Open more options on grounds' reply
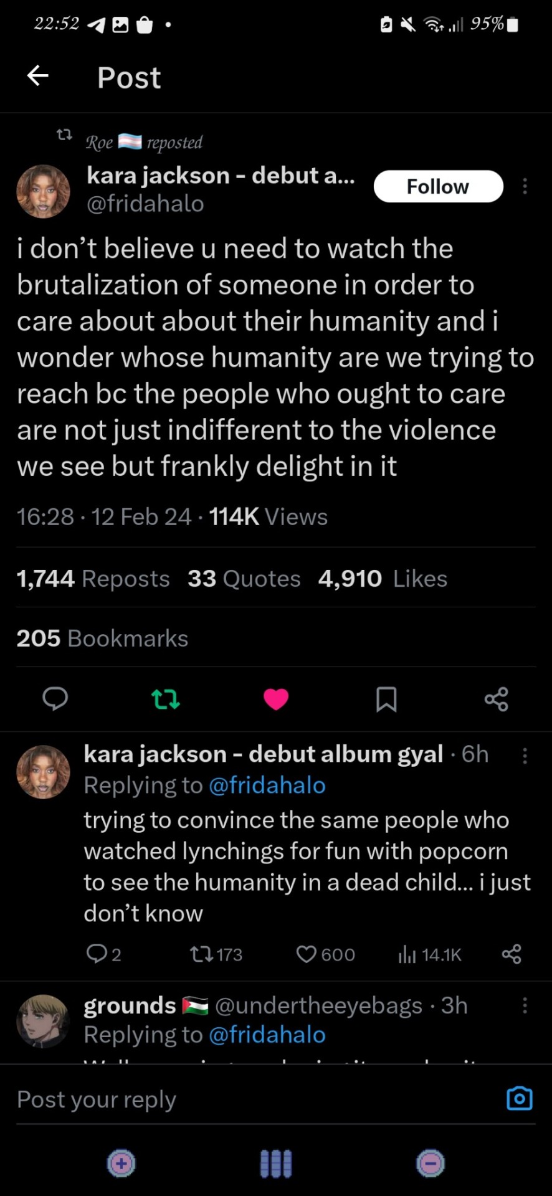552x1196 pixels. 525,1005
